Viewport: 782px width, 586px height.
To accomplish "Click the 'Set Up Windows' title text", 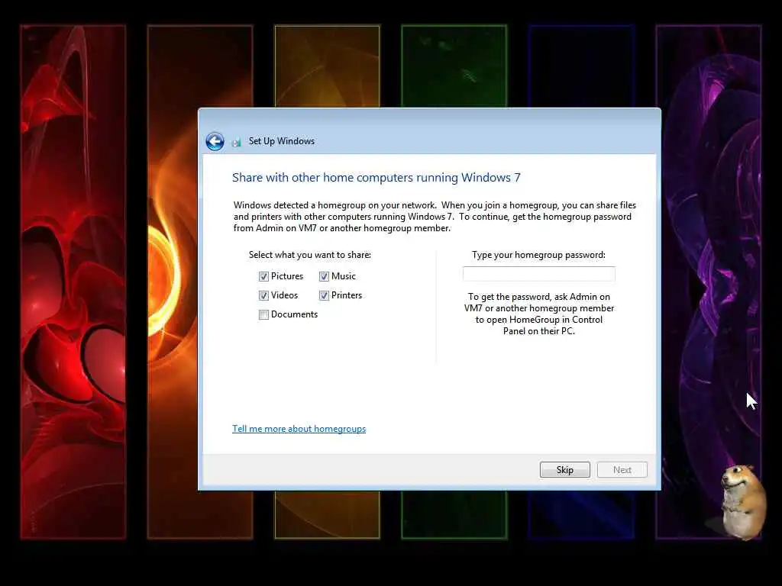I will tap(282, 141).
